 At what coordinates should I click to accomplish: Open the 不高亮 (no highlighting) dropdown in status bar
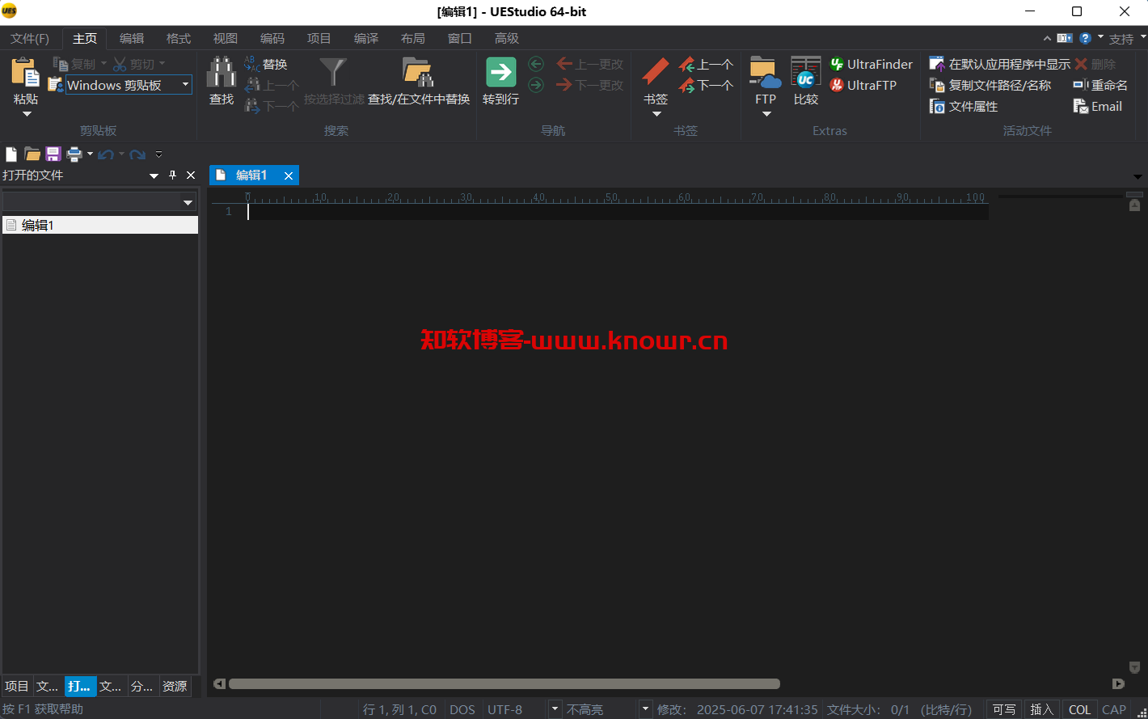(645, 709)
